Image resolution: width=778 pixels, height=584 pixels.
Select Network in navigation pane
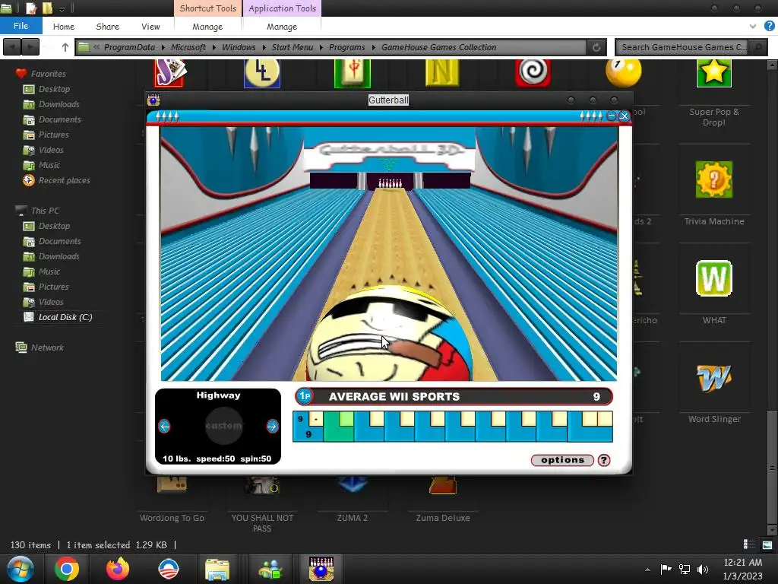point(47,348)
